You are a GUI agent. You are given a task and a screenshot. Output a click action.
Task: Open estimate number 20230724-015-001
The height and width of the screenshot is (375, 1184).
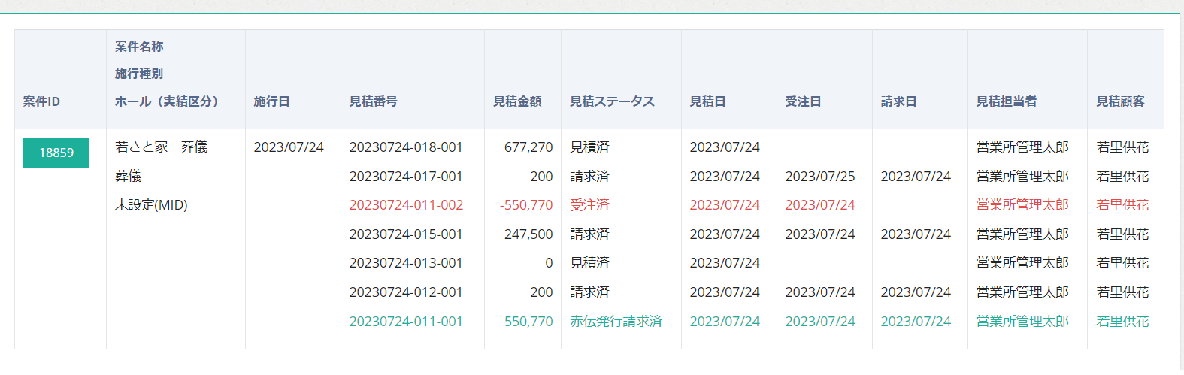click(x=406, y=234)
